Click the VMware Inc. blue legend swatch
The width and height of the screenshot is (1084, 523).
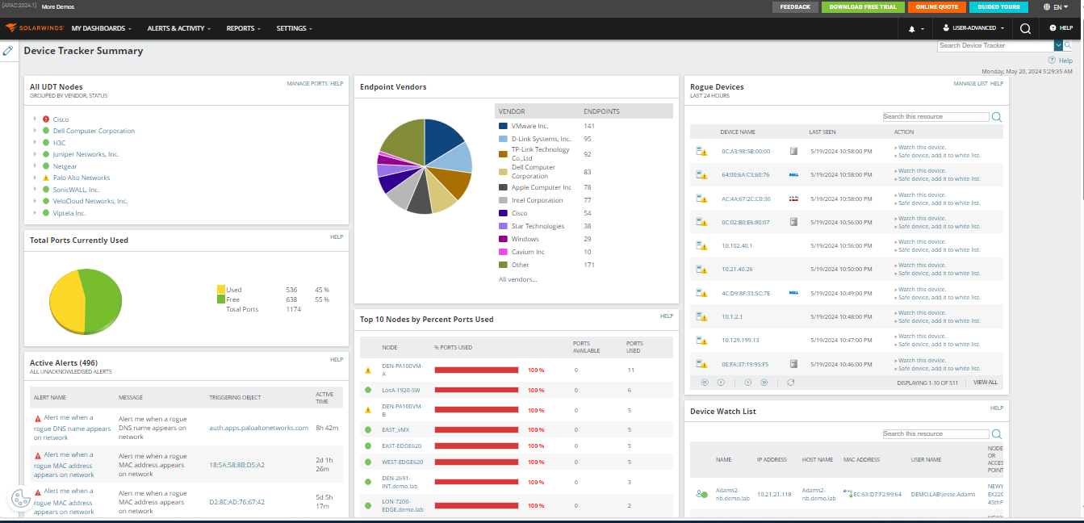[503, 126]
